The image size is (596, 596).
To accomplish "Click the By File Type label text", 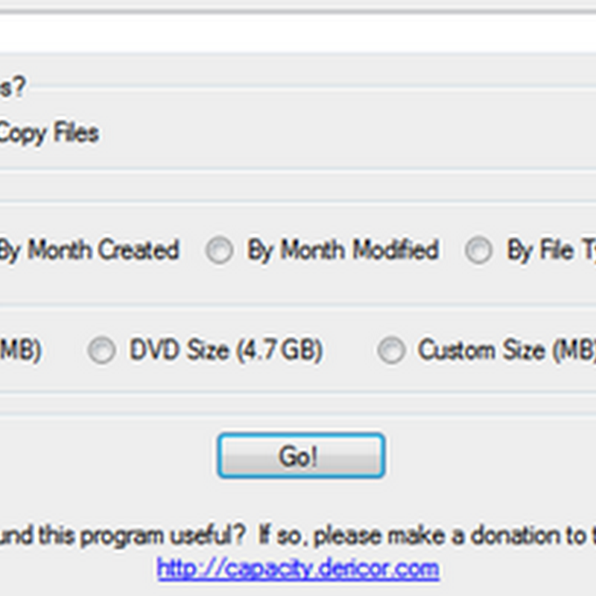I will point(551,250).
